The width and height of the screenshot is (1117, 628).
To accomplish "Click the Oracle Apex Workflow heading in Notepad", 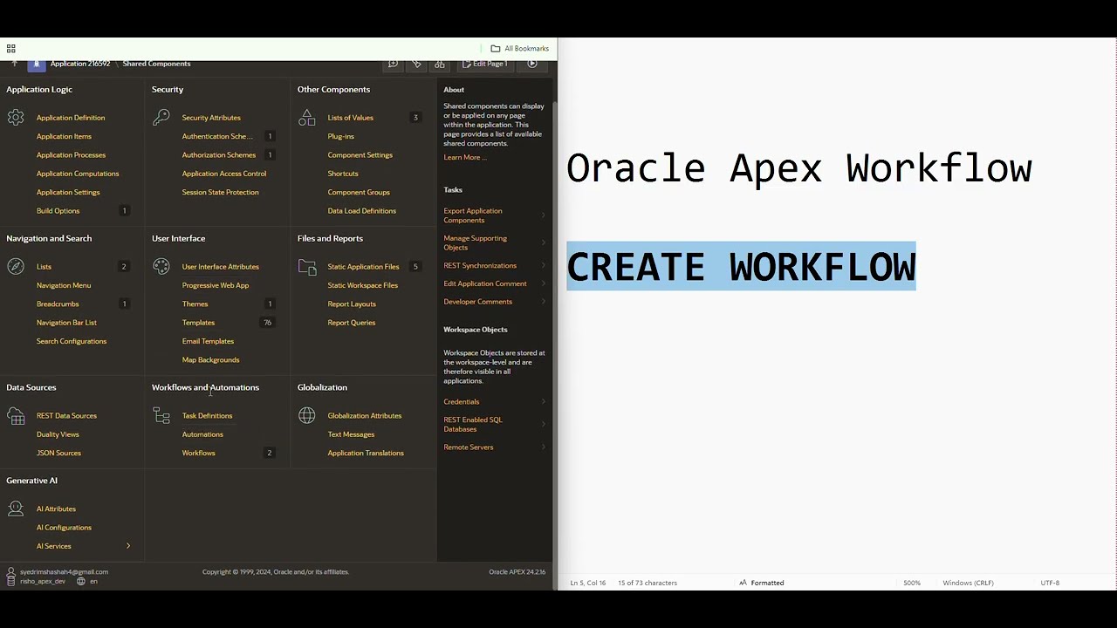I will (x=799, y=167).
